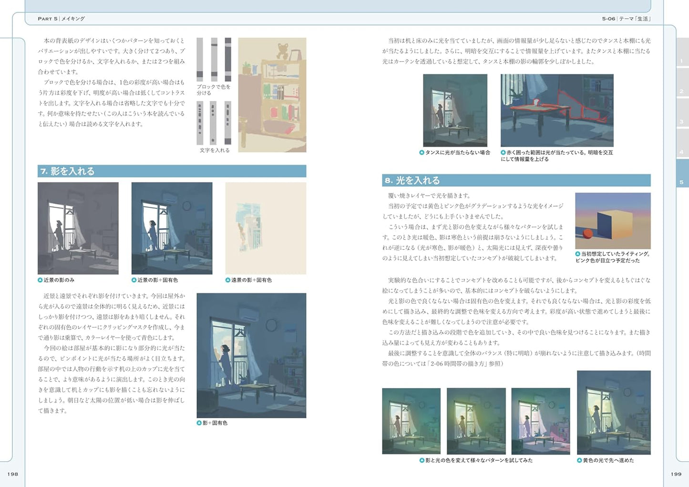Click the page number 198
Image resolution: width=689 pixels, height=487 pixels.
[13, 474]
